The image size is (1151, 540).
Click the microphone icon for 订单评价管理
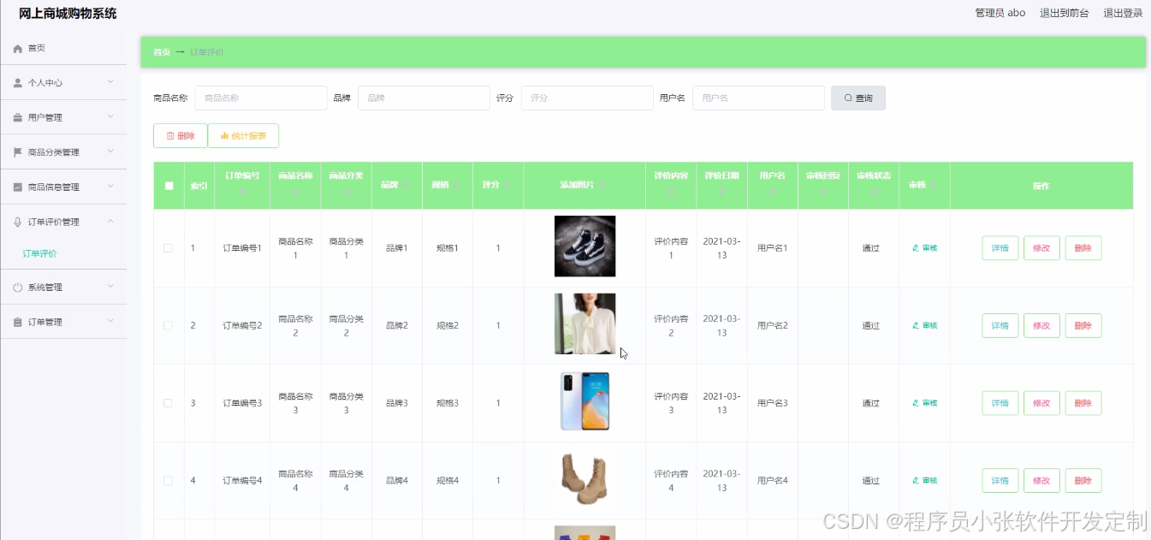(x=18, y=222)
